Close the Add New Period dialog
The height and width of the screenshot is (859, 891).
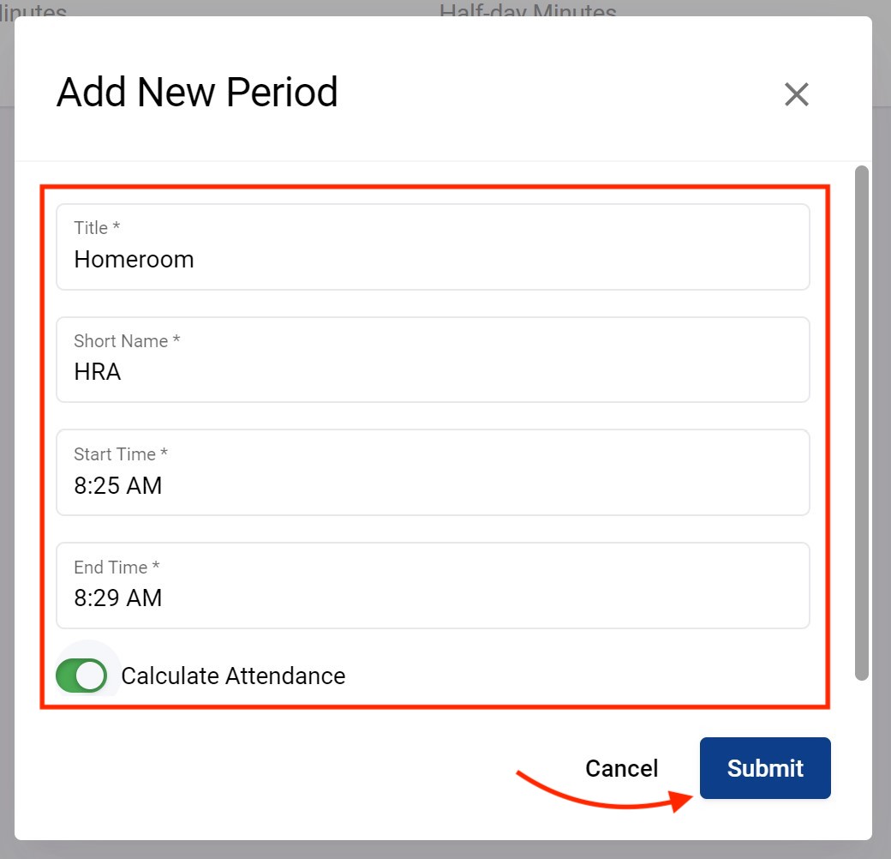point(797,94)
